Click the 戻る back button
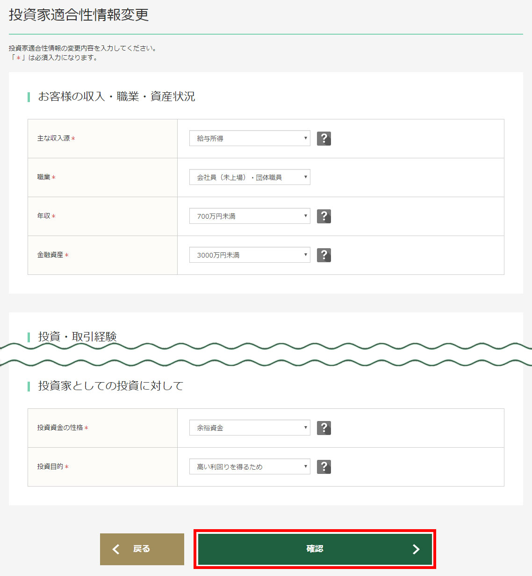 [142, 549]
